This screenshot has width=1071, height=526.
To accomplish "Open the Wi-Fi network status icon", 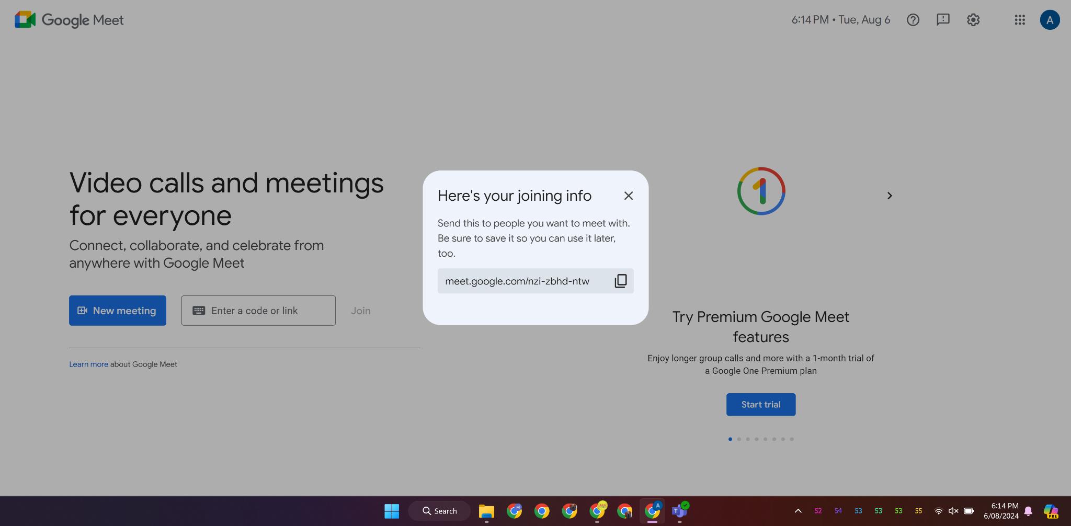I will tap(939, 511).
